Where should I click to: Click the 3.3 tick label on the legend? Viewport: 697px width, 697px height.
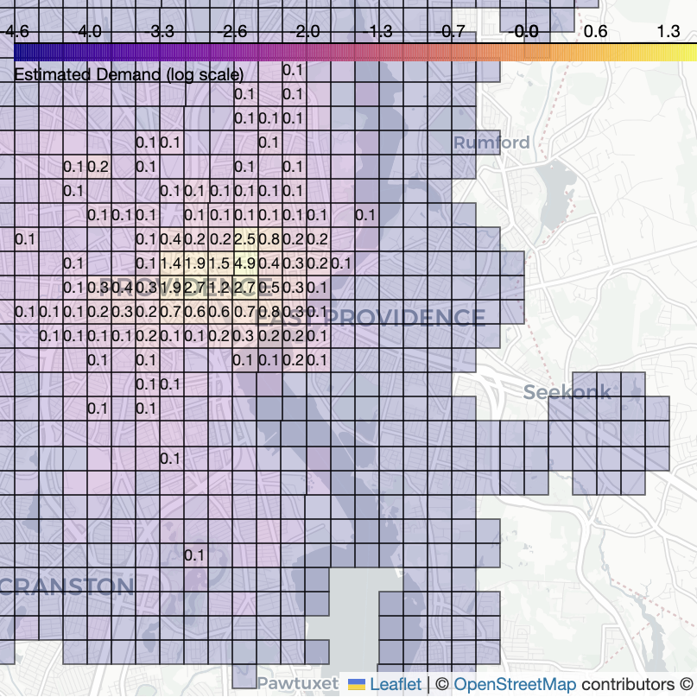coord(162,32)
